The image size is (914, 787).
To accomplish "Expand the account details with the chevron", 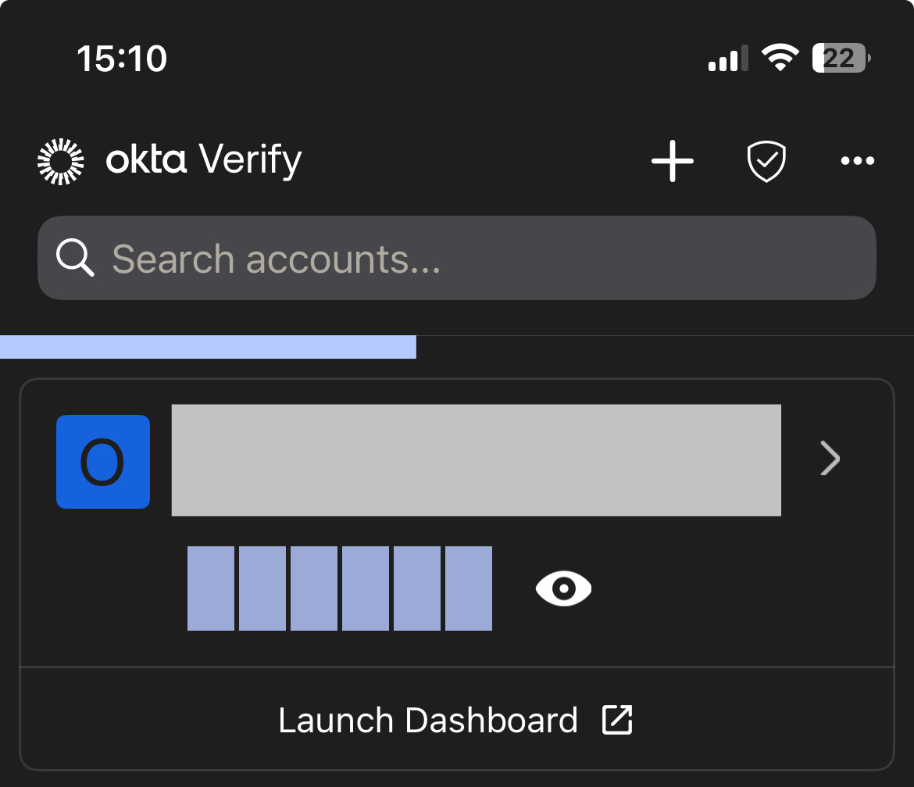I will click(x=830, y=460).
